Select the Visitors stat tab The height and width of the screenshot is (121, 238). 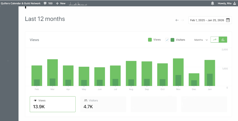pyautogui.click(x=103, y=104)
